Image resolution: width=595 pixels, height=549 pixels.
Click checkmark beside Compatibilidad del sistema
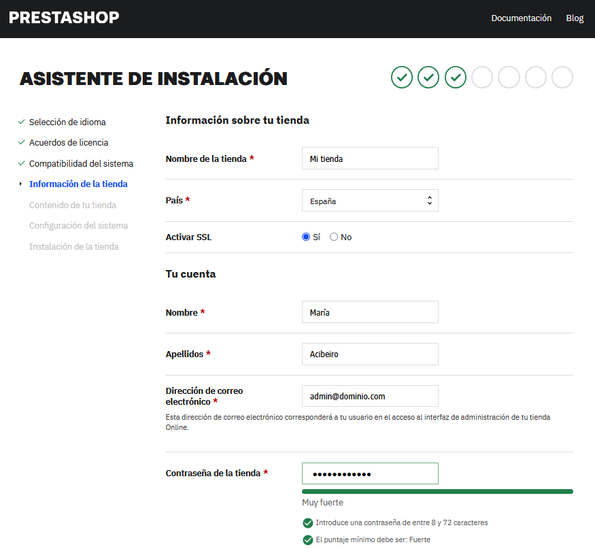(x=22, y=164)
